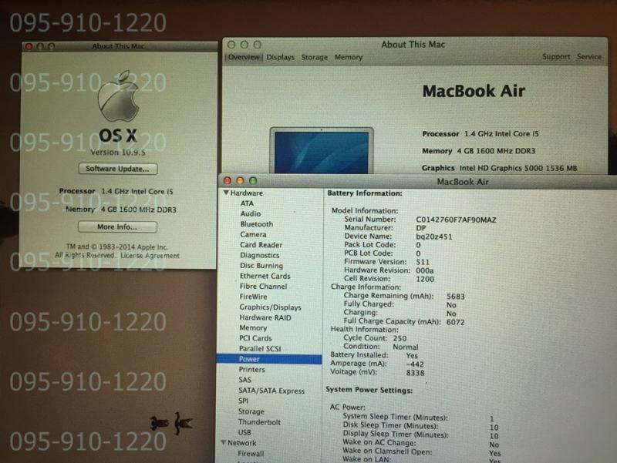
Task: Select PCI Cards in hardware list
Action: [x=255, y=338]
